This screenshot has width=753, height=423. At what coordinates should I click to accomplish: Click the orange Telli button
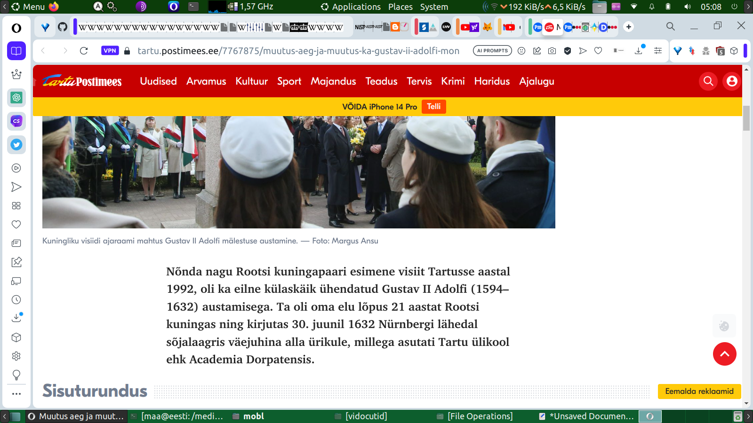(x=433, y=107)
